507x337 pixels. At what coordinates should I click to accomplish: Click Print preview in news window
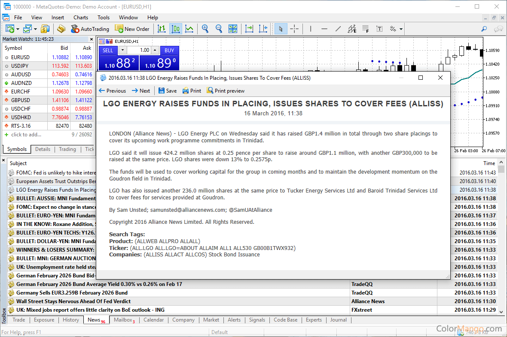point(225,90)
